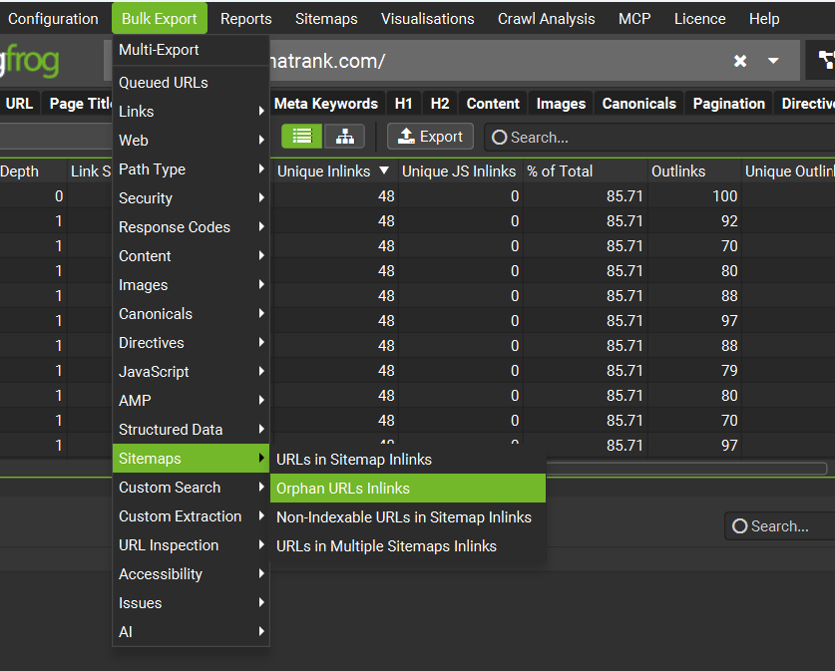Screen dimensions: 835x671
Task: Clear the URL with the X icon
Action: (739, 61)
